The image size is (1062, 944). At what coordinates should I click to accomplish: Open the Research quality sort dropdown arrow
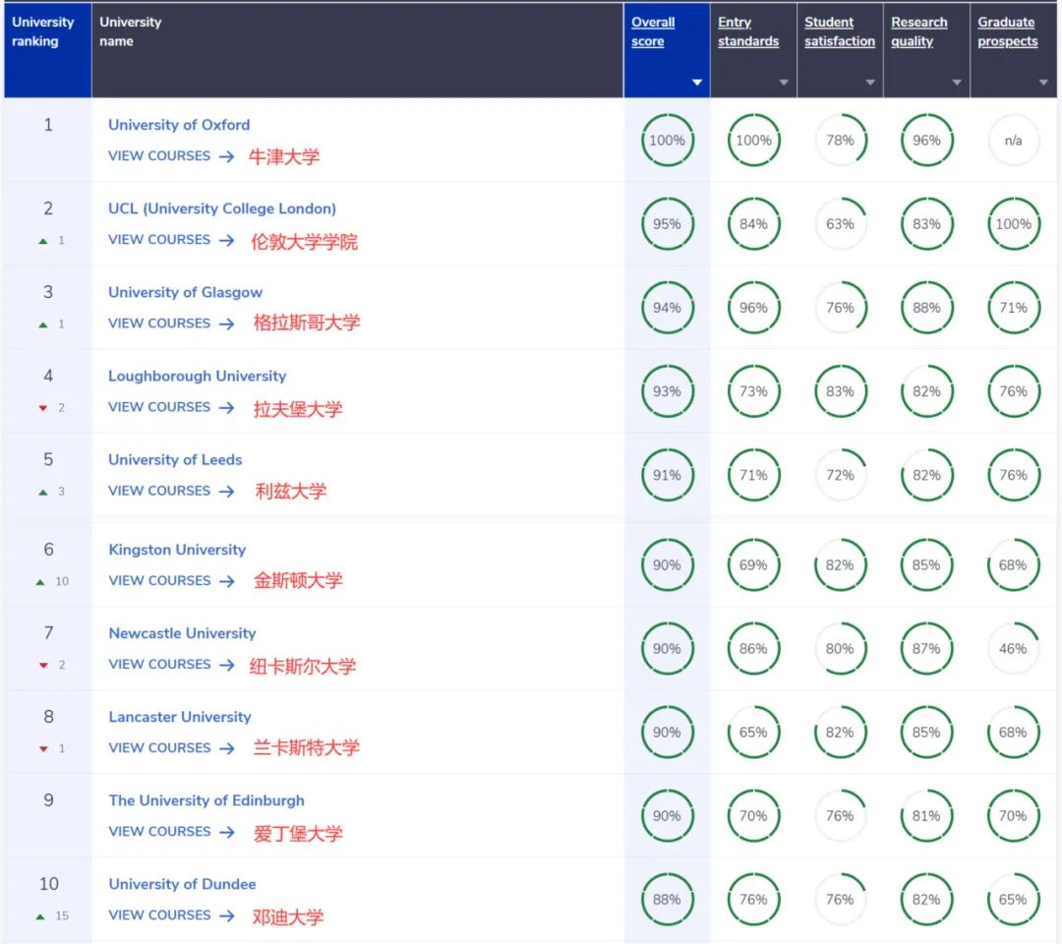957,83
